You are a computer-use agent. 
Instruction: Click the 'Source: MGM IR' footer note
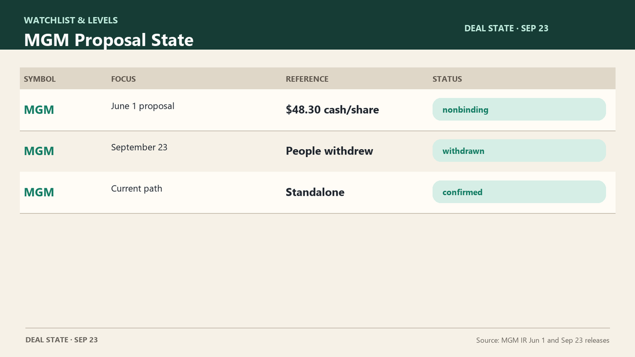(x=543, y=340)
